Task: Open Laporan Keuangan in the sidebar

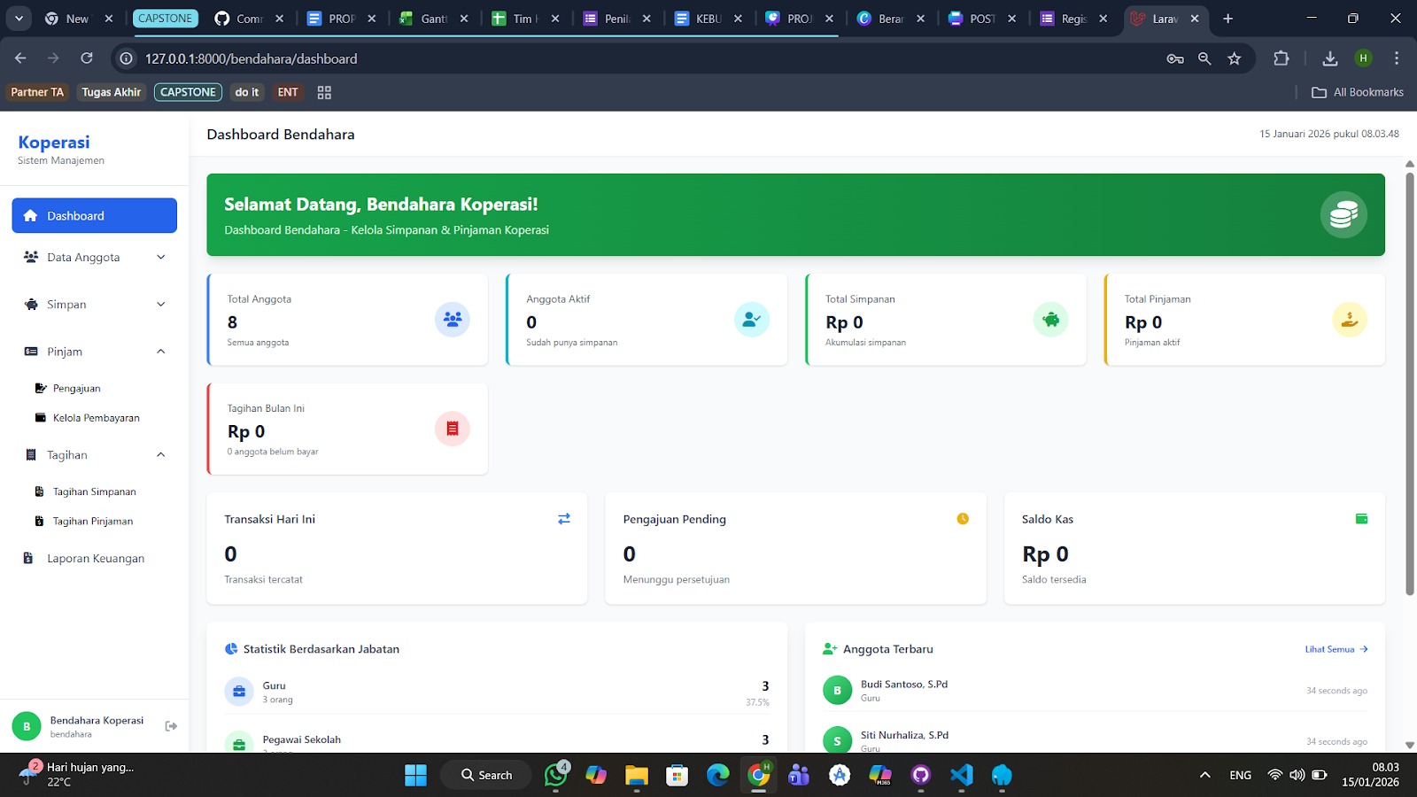Action: [95, 559]
